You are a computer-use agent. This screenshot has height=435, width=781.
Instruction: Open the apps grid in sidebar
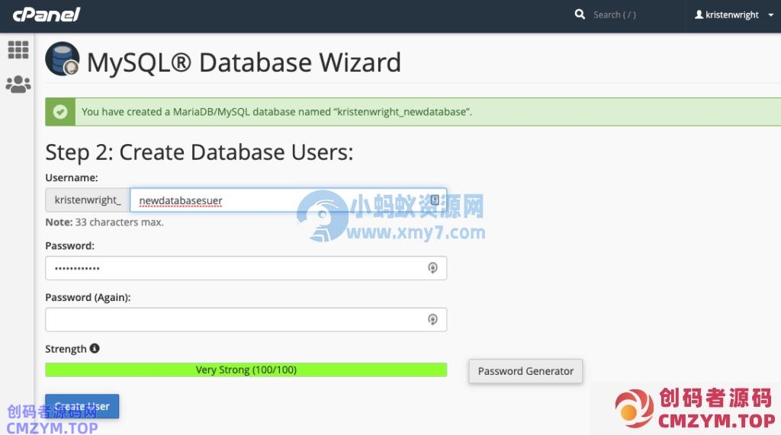pos(18,50)
